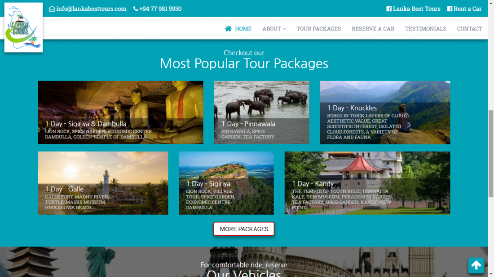Open the 1 Day Pinnawala elephants package
The width and height of the screenshot is (494, 277).
point(261,112)
